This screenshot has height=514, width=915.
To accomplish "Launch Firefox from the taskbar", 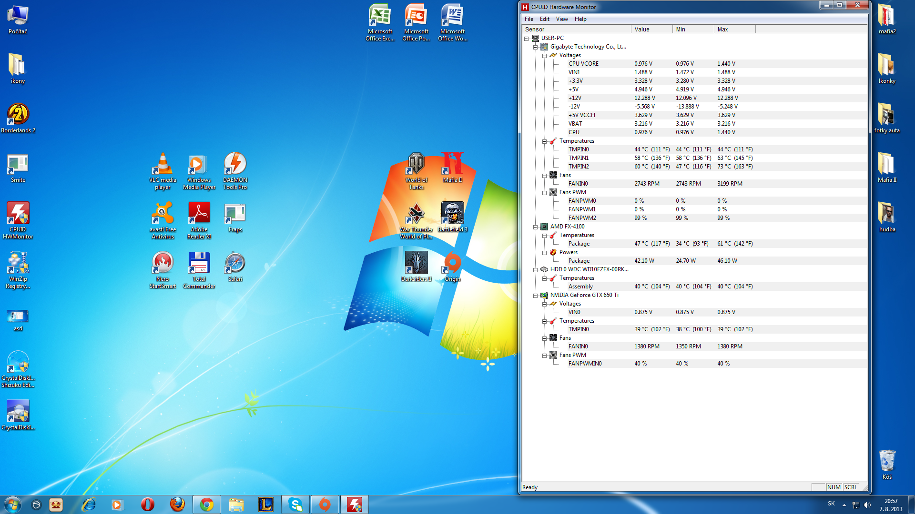I will pyautogui.click(x=177, y=504).
